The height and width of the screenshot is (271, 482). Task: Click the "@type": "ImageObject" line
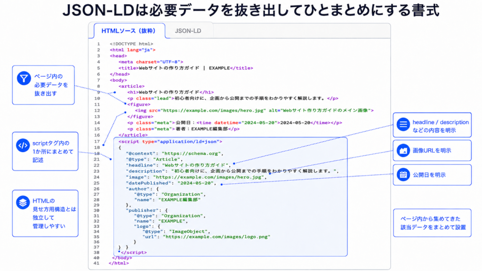pyautogui.click(x=176, y=231)
